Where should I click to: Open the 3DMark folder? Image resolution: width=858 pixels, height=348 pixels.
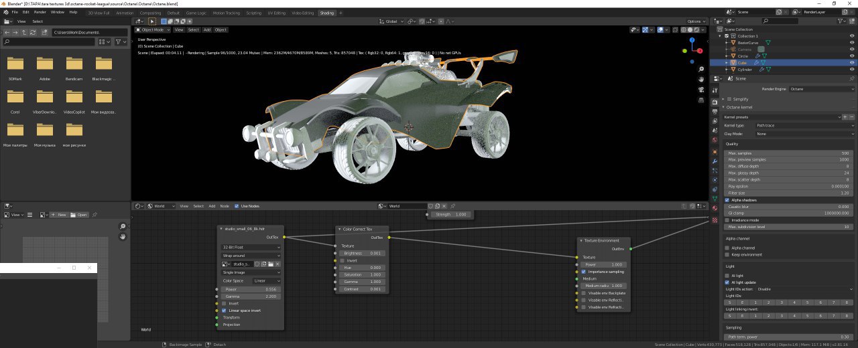click(15, 64)
